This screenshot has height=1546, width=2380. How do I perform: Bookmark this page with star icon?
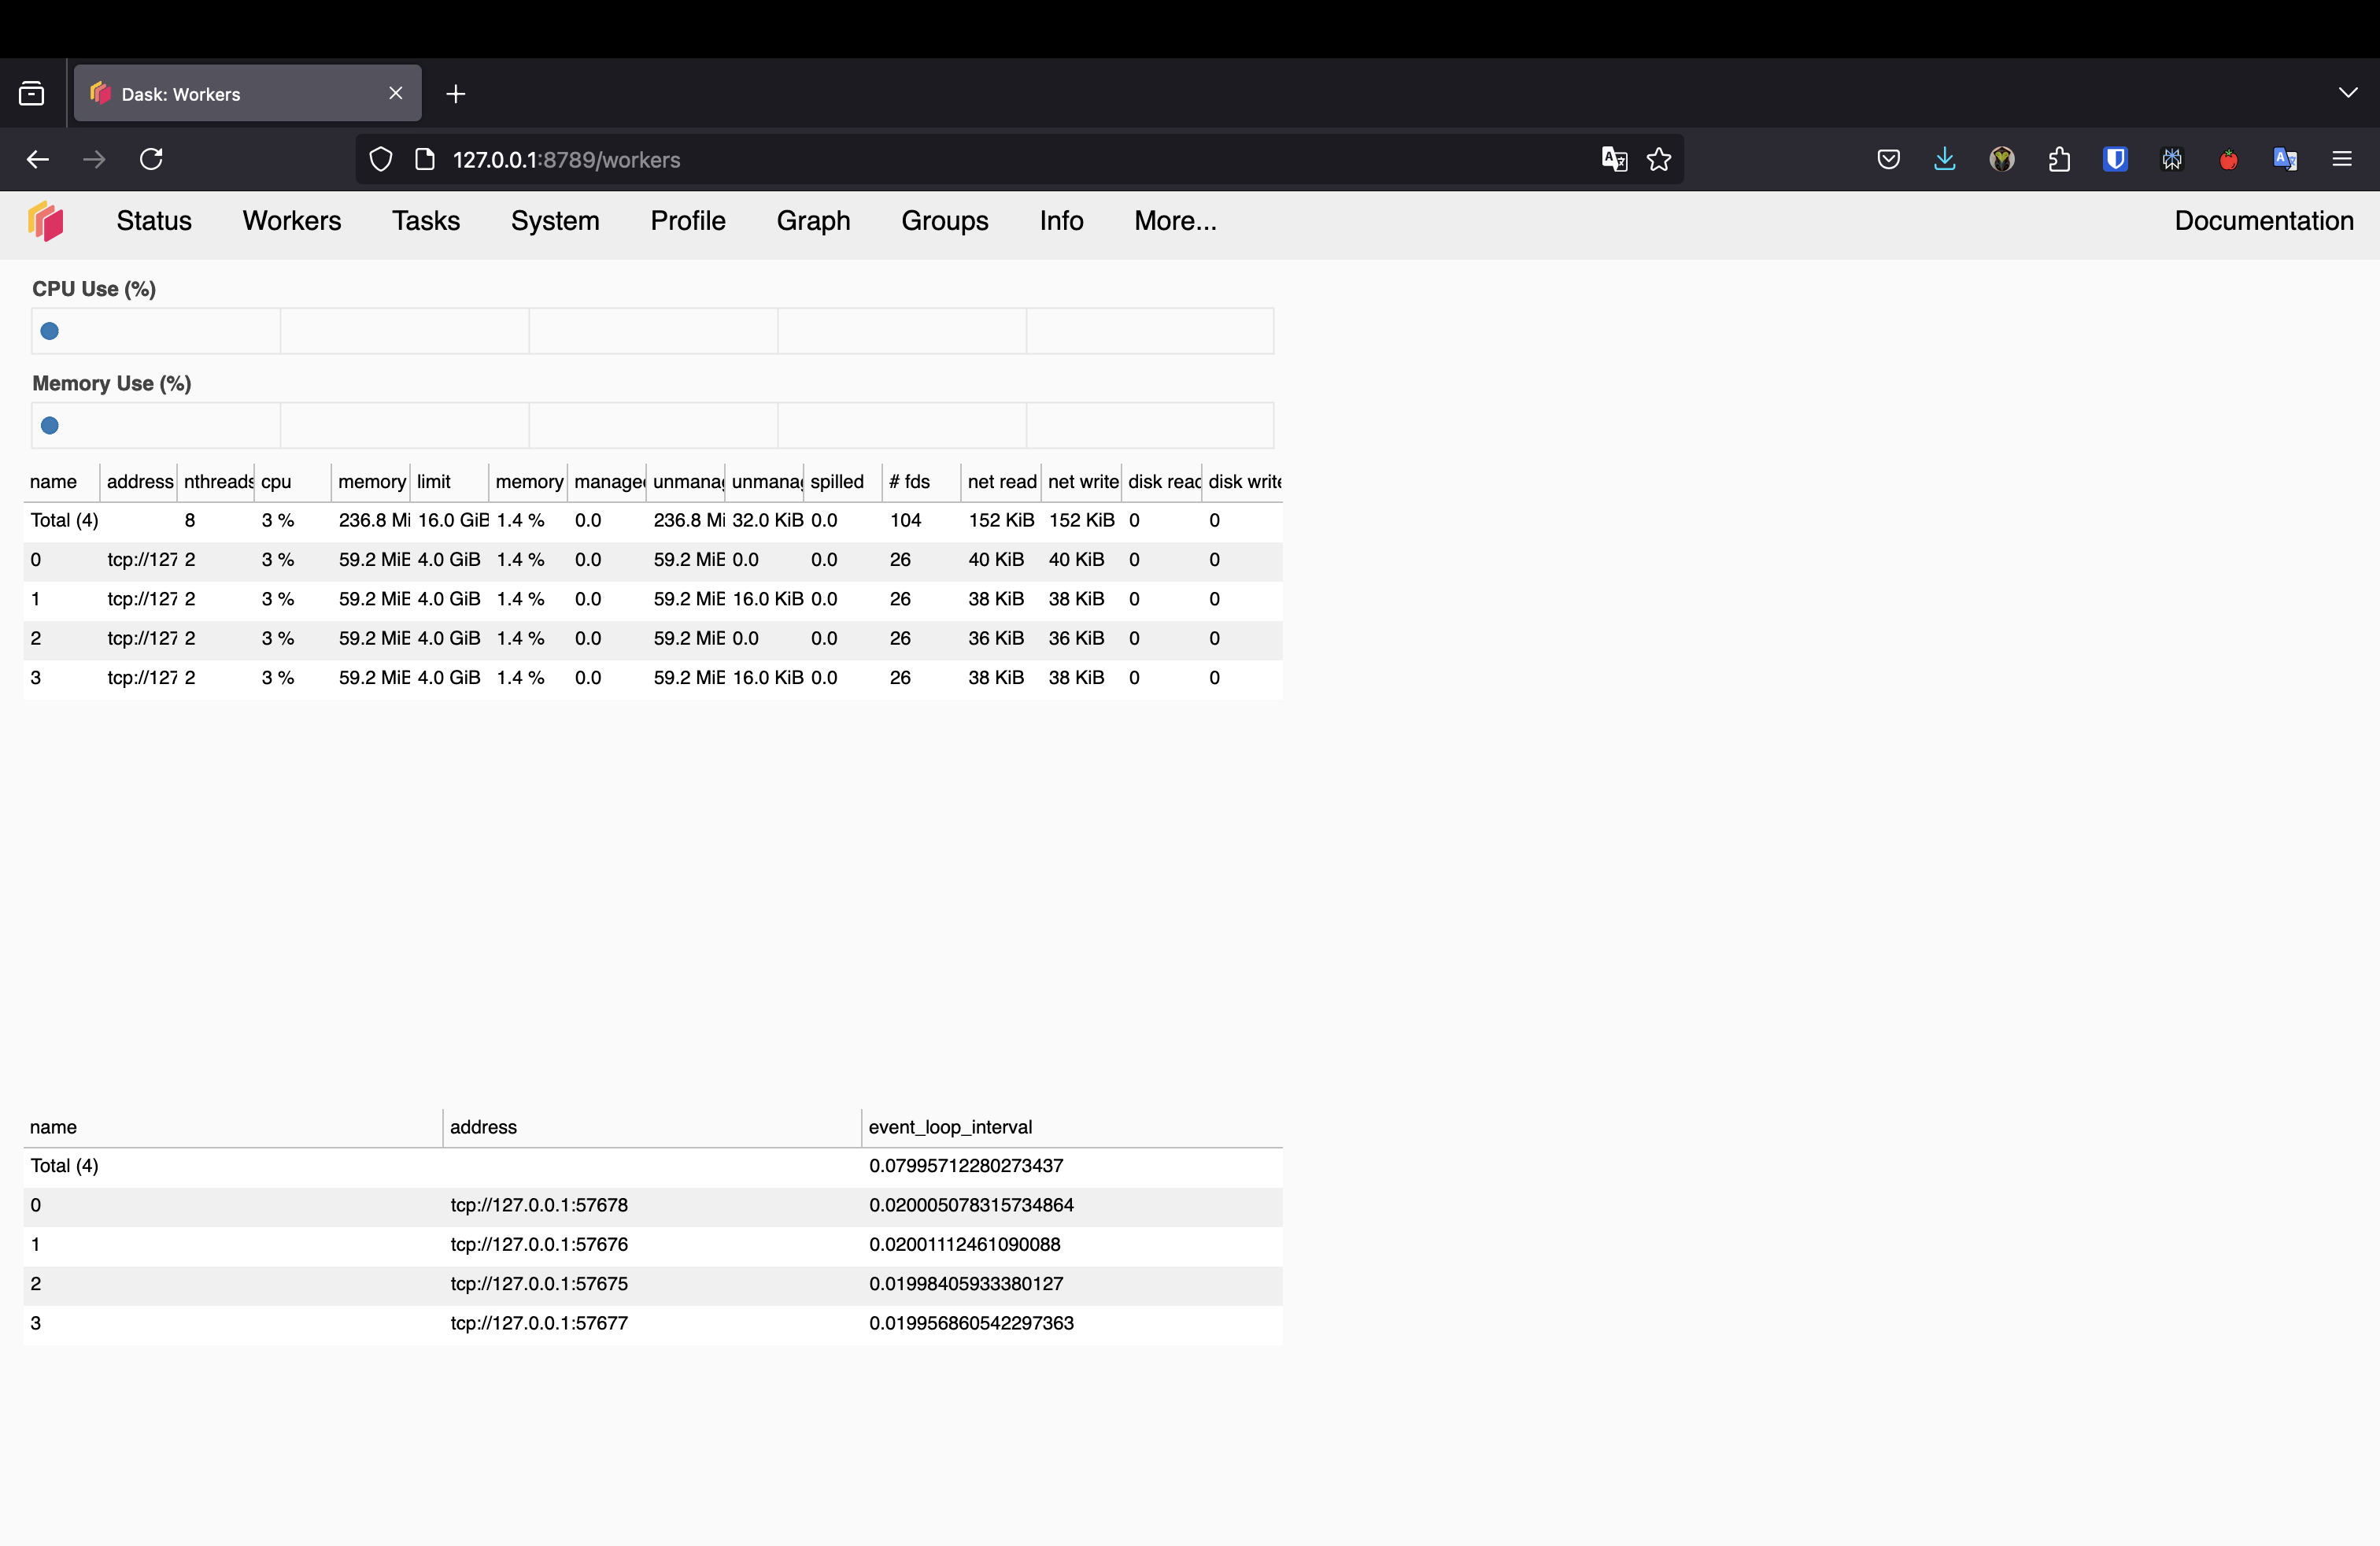click(1659, 159)
